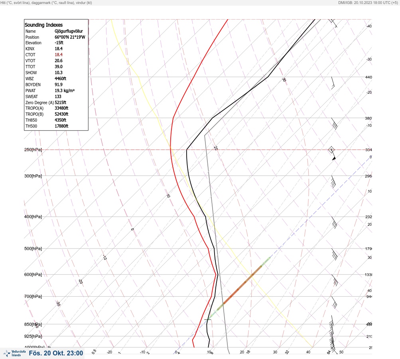Click the SWEAT value 133
400x359 pixels.
tap(58, 97)
